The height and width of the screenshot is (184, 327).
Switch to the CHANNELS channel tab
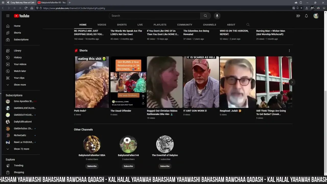tap(209, 25)
